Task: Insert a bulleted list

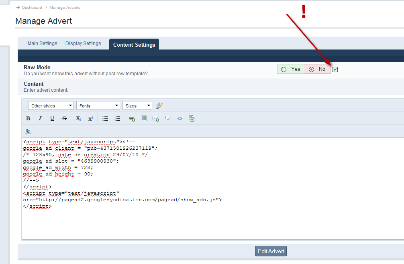Action: [x=105, y=118]
